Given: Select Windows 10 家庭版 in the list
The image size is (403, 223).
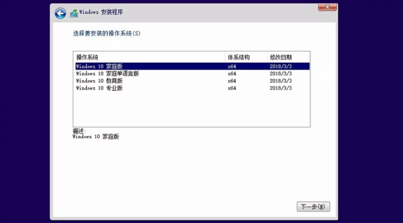Looking at the screenshot, I should coord(99,66).
